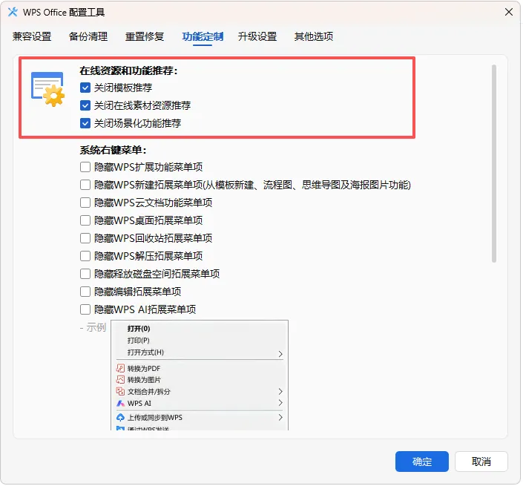
Task: Enable 隐藏WPS解压拓展菜单项 checkbox
Action: click(85, 256)
